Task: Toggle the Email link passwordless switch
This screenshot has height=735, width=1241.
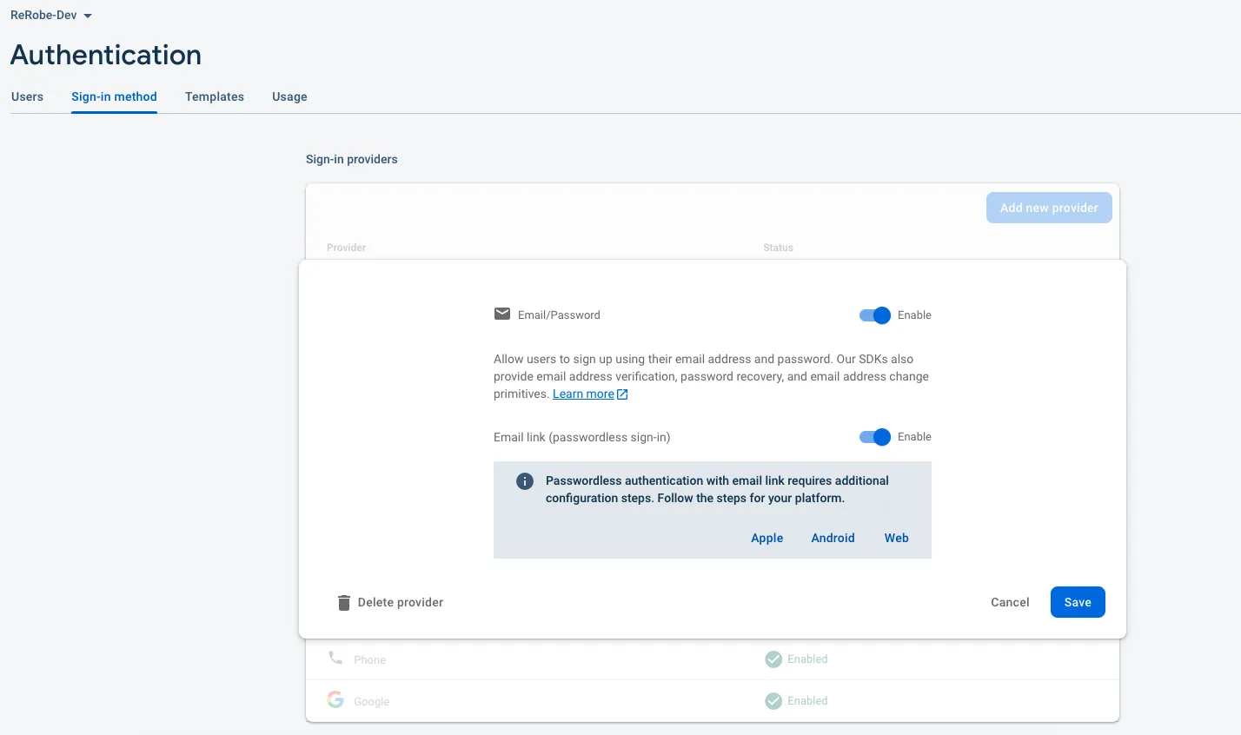Action: 875,437
